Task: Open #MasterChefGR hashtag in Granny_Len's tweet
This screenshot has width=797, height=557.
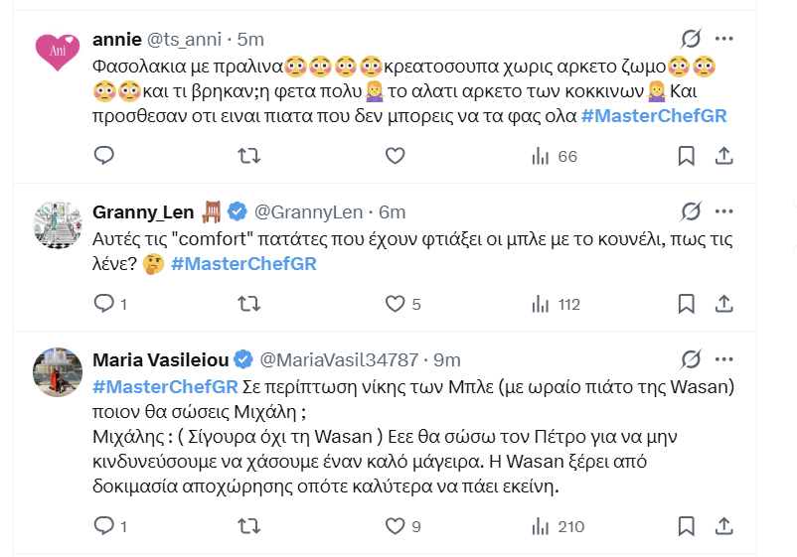Action: tap(244, 264)
